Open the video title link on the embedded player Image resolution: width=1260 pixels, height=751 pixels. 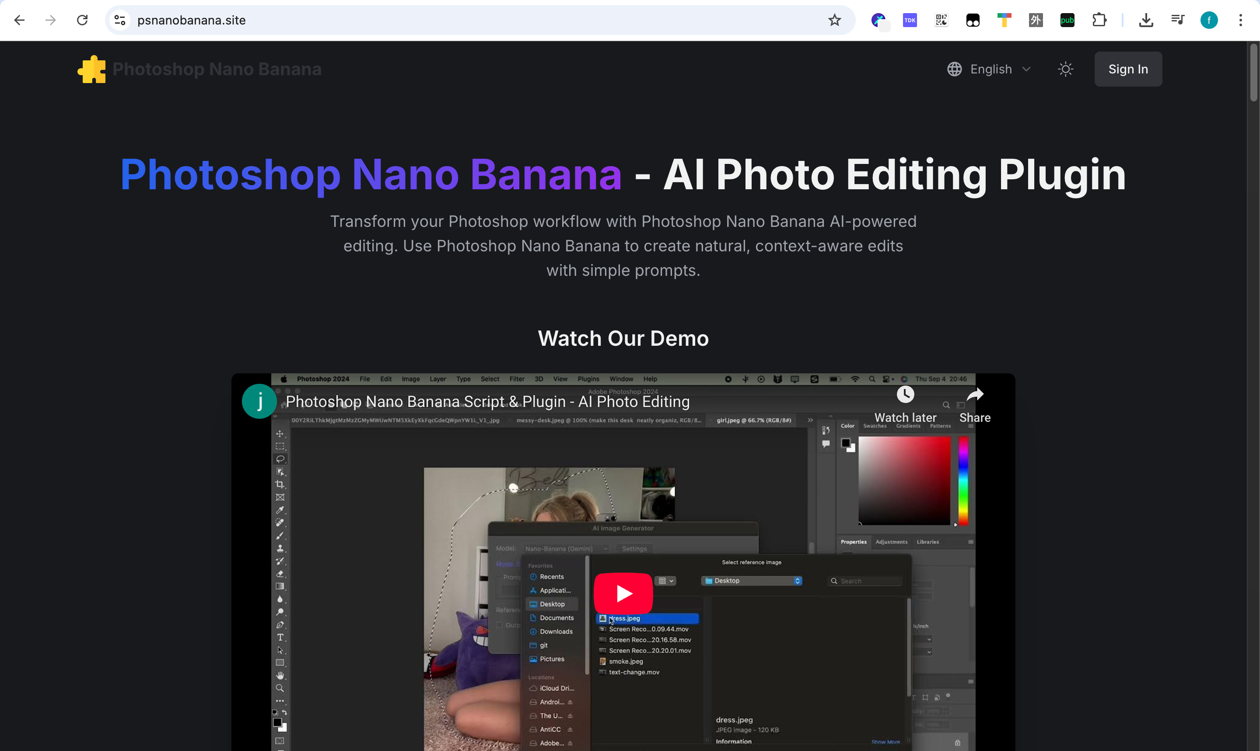point(487,401)
